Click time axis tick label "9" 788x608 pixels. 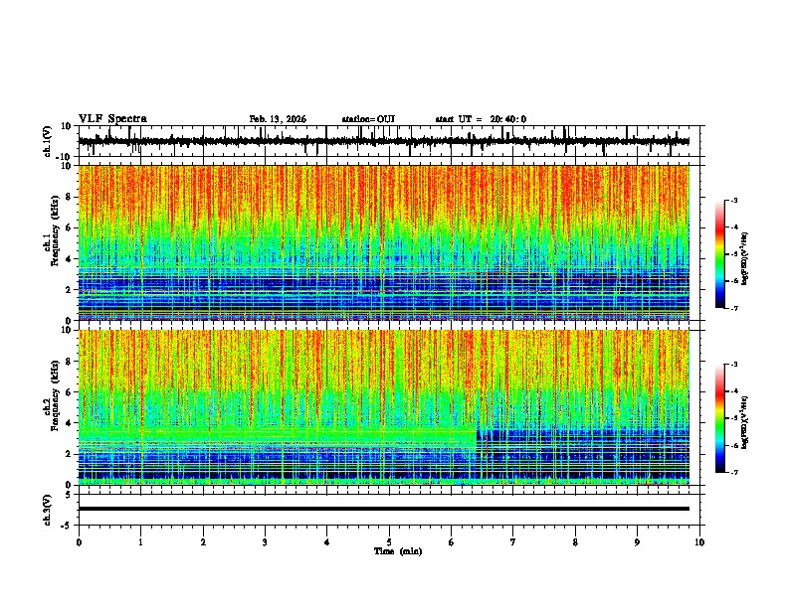coord(637,542)
